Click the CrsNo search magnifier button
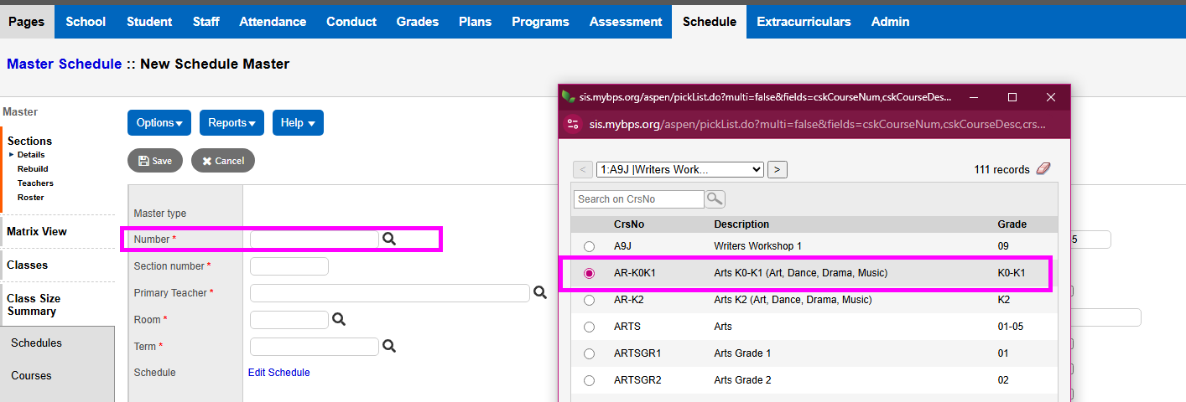Viewport: 1186px width, 402px height. pyautogui.click(x=715, y=198)
